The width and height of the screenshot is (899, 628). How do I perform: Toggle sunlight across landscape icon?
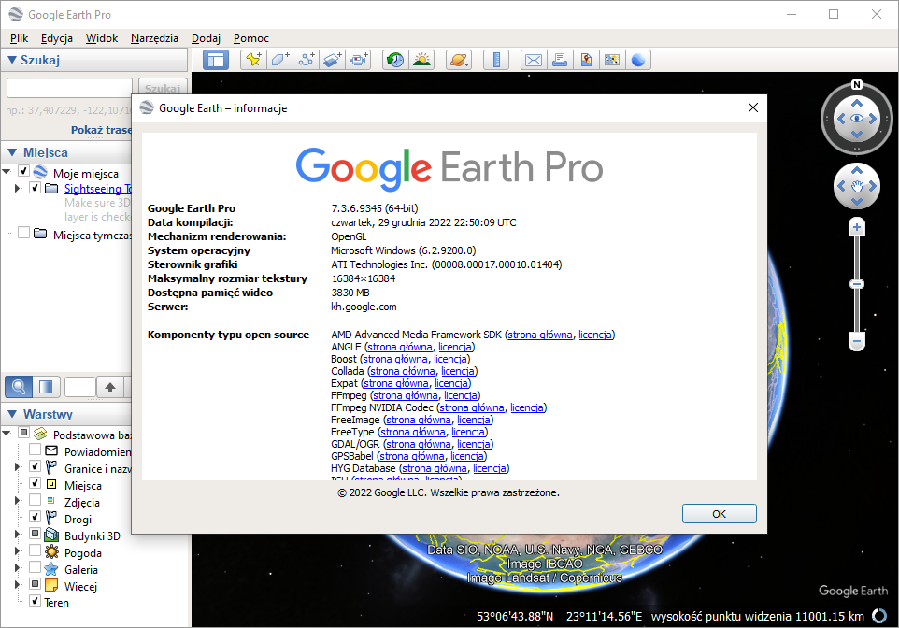422,60
